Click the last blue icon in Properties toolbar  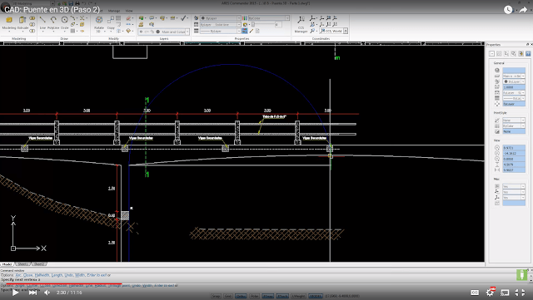pyautogui.click(x=528, y=54)
